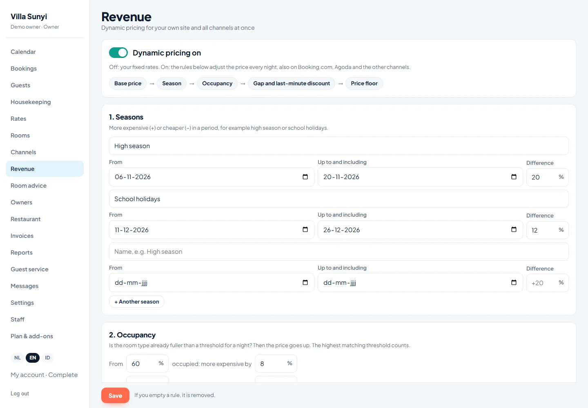Go to Bookings page
588x408 pixels.
click(45, 69)
